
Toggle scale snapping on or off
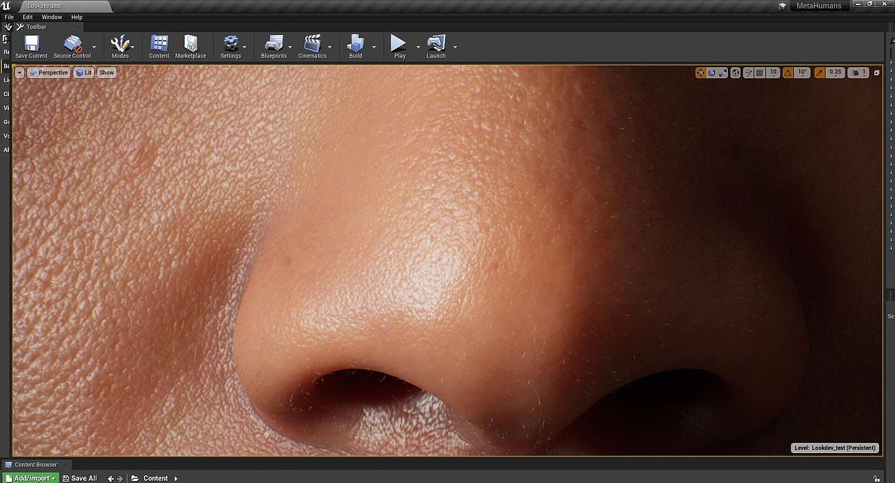[x=819, y=73]
